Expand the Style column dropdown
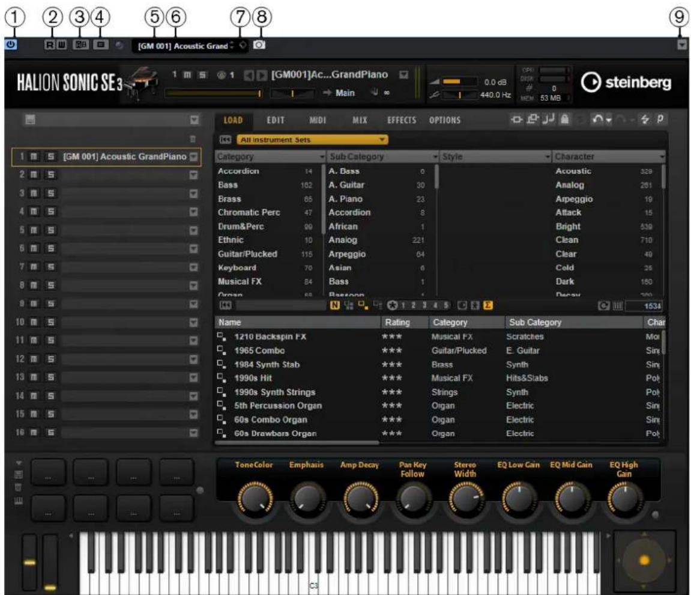The image size is (691, 595). pos(548,157)
